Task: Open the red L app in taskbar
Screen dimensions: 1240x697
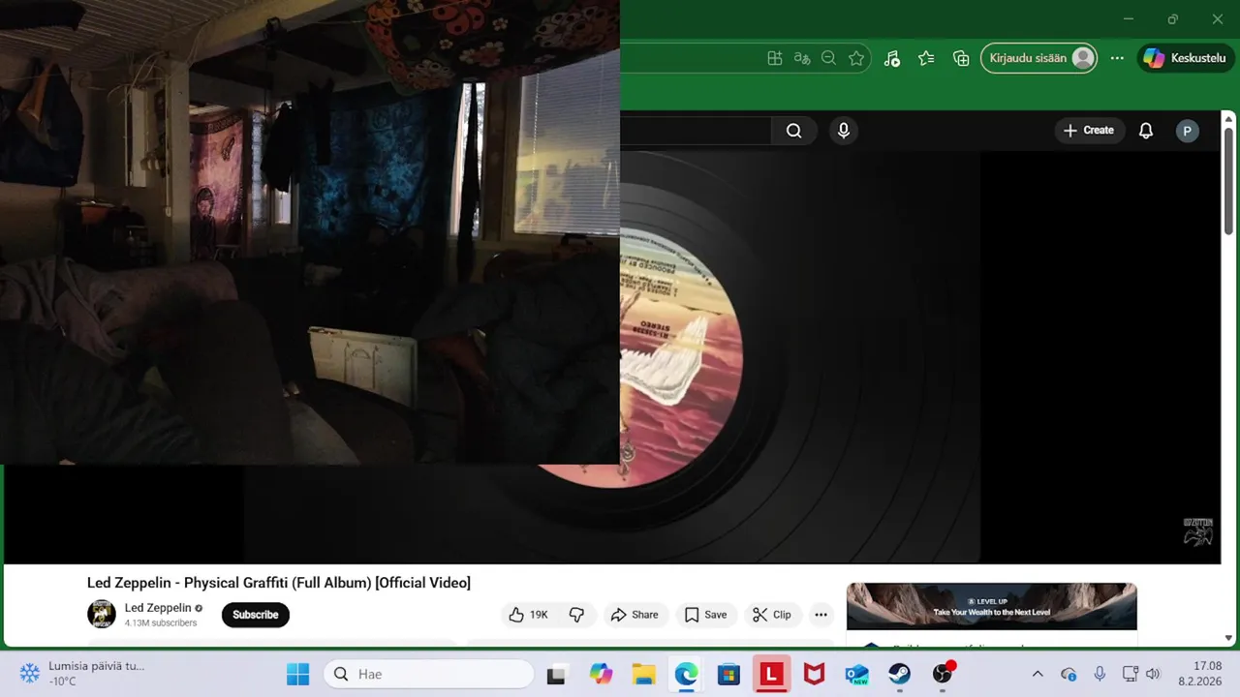Action: click(771, 674)
